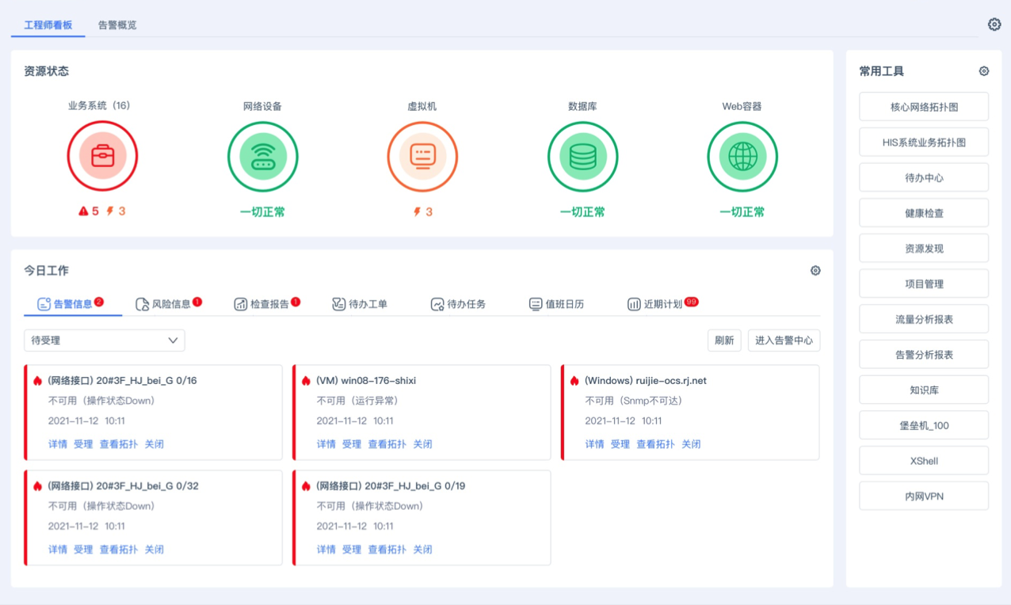This screenshot has width=1011, height=605.
Task: Open the settings gear in the top-right corner
Action: pos(994,25)
